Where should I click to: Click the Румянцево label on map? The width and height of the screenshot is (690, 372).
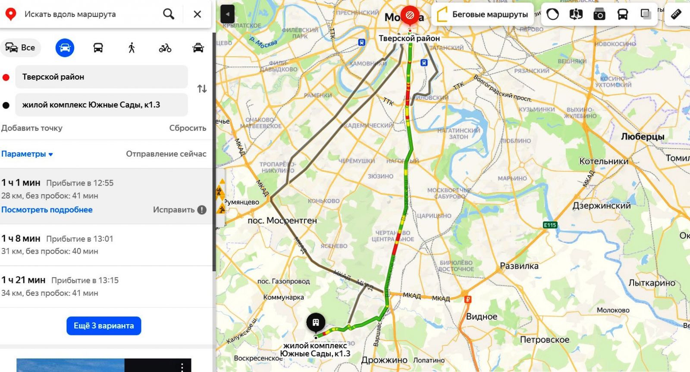pyautogui.click(x=242, y=202)
